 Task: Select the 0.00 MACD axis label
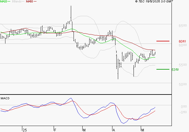tap(184, 106)
